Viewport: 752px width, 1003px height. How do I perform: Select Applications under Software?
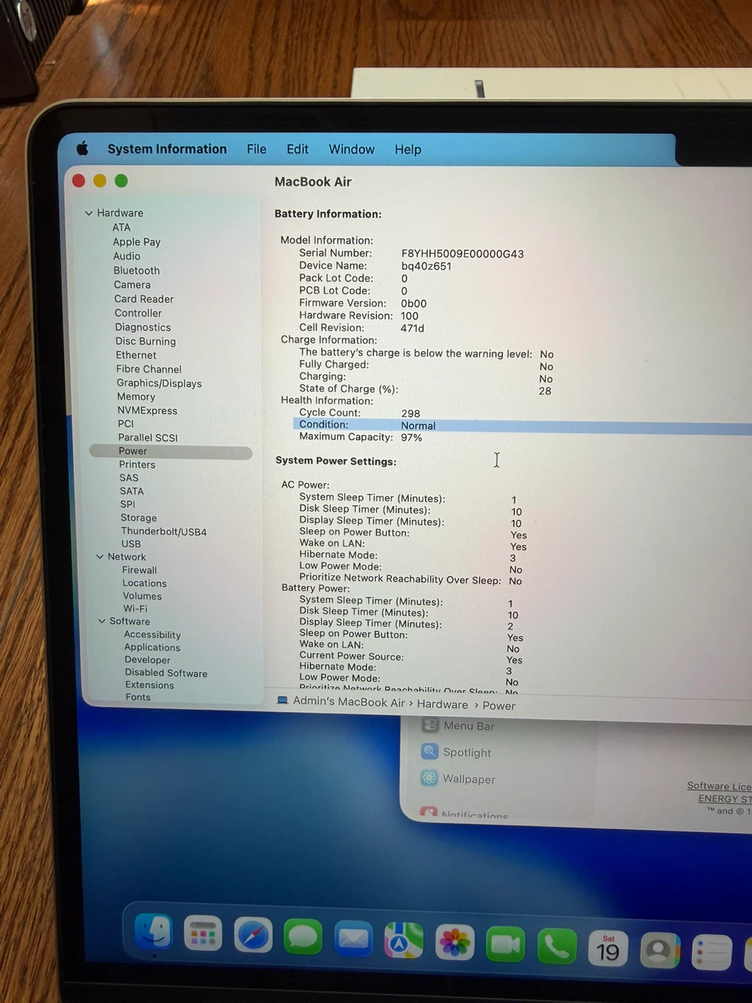click(x=152, y=647)
